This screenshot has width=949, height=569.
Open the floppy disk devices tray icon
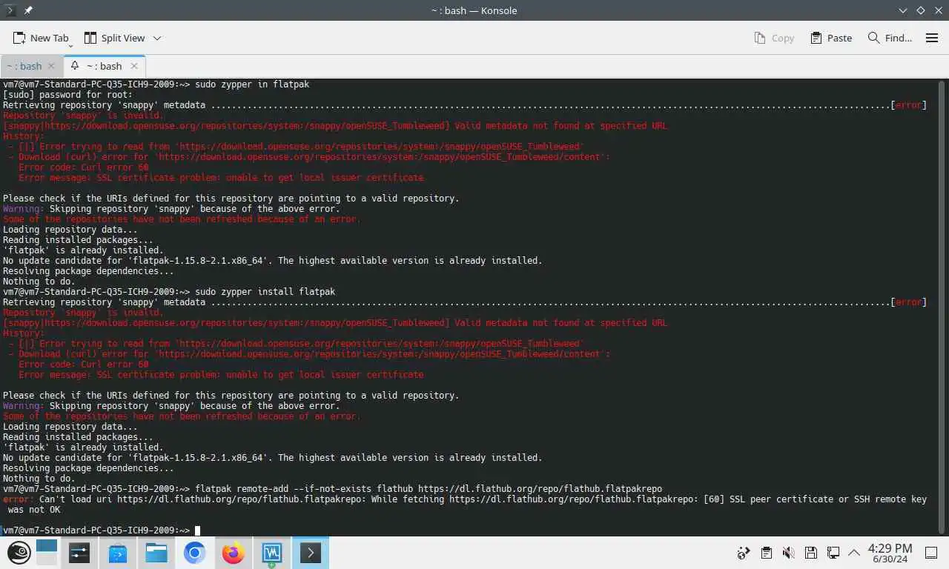(811, 553)
